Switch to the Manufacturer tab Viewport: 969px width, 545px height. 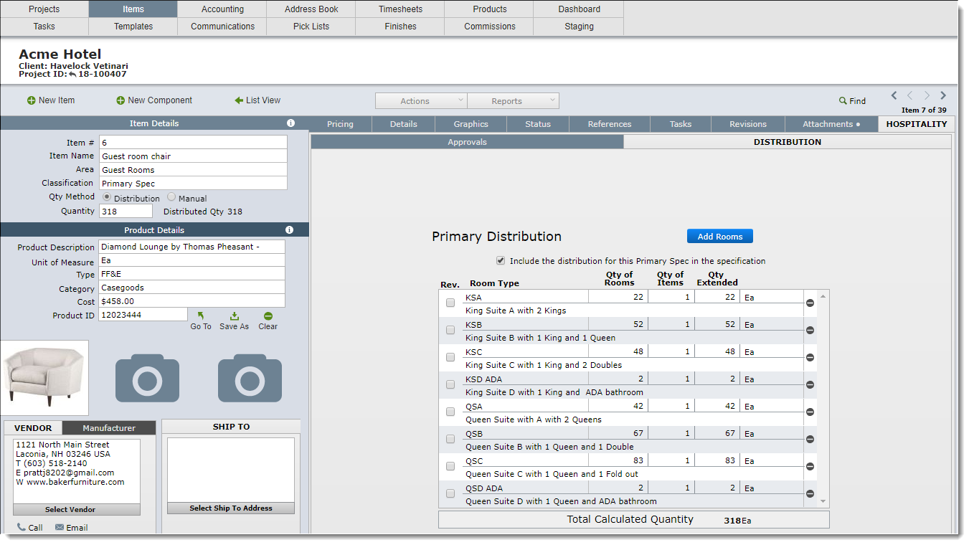click(109, 428)
